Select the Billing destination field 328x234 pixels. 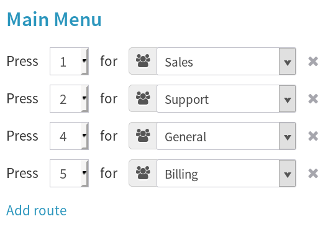pyautogui.click(x=226, y=173)
